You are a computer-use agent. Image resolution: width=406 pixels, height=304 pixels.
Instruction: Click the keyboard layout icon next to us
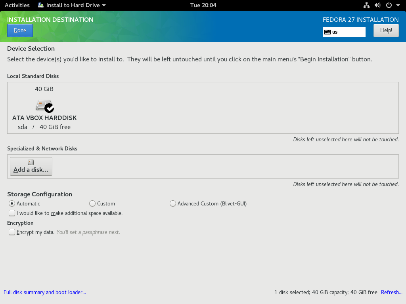click(327, 32)
